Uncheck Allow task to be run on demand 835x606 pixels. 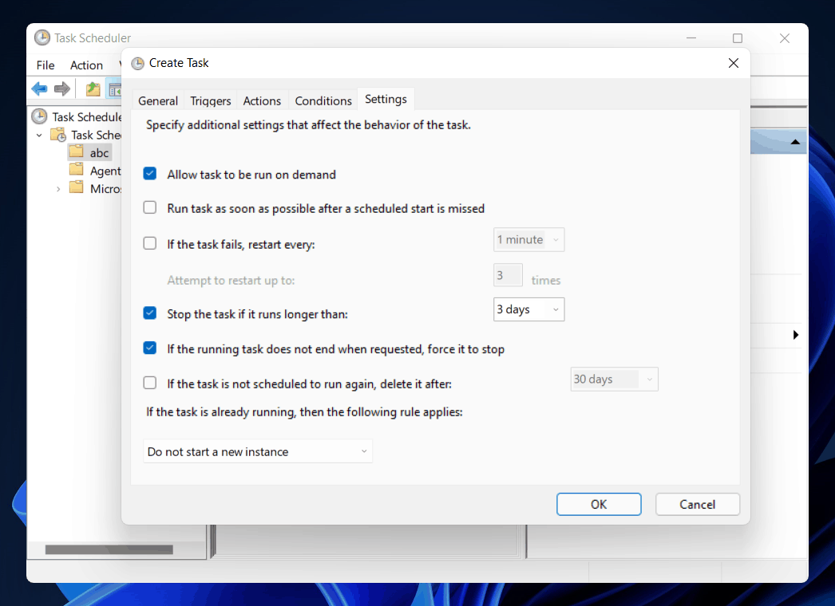tap(149, 174)
